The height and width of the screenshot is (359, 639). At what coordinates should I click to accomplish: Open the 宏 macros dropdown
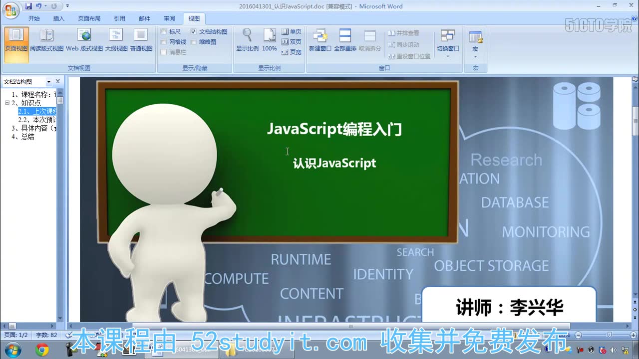pyautogui.click(x=475, y=44)
